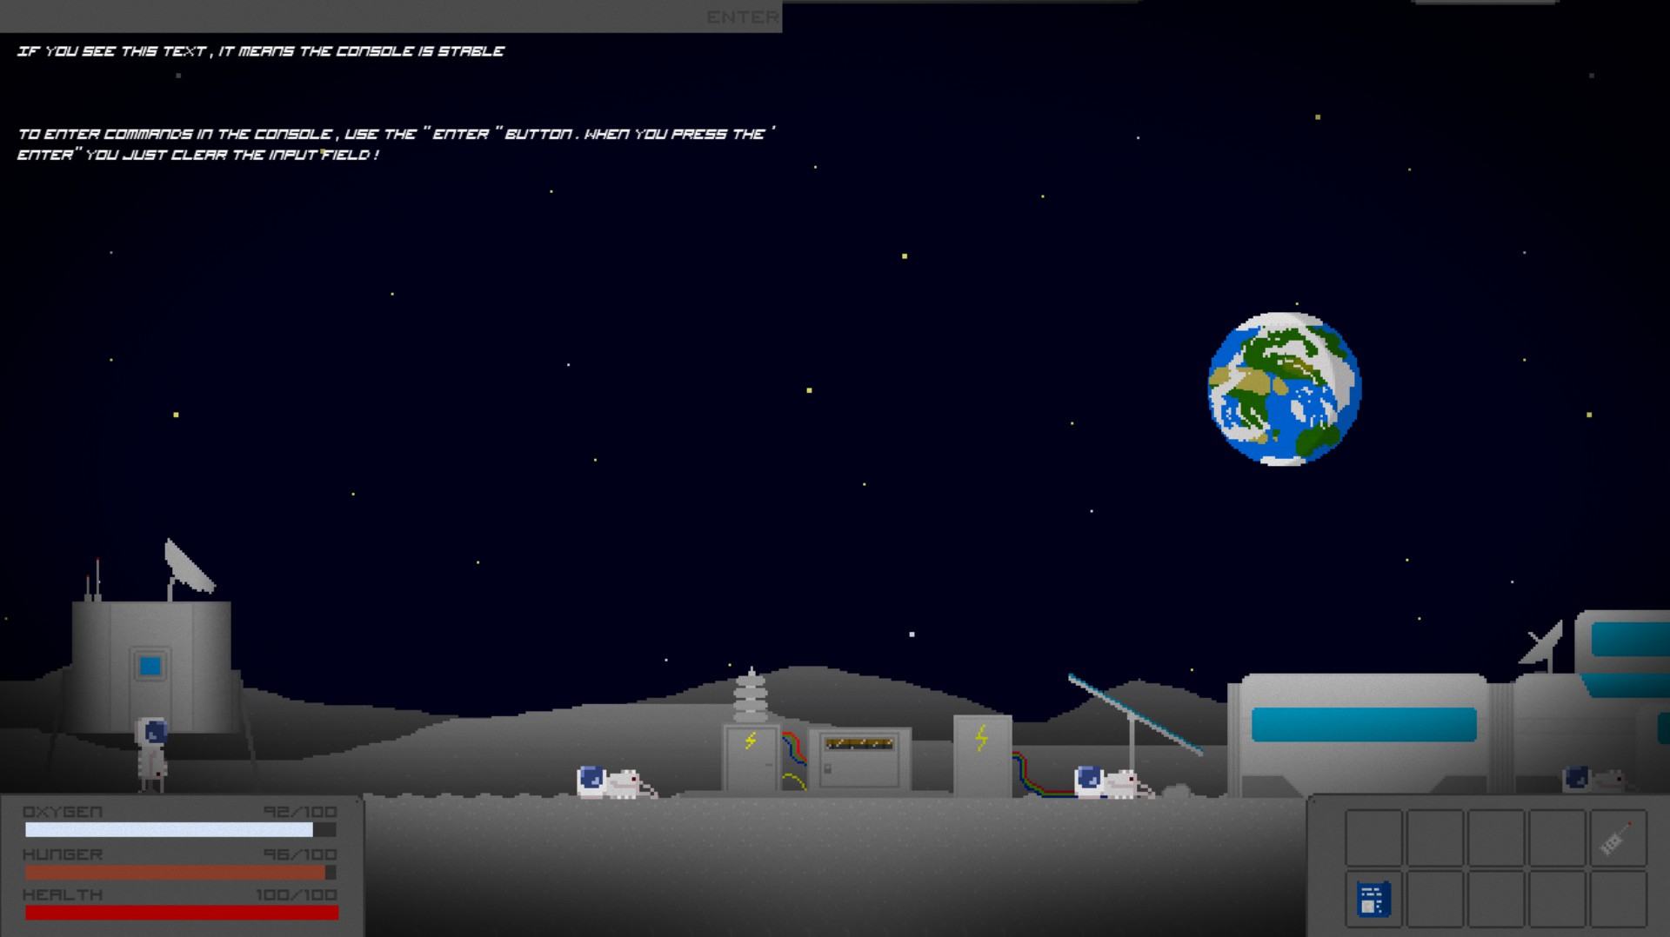1670x937 pixels.
Task: Click the tilted solar panel
Action: (x=1136, y=714)
